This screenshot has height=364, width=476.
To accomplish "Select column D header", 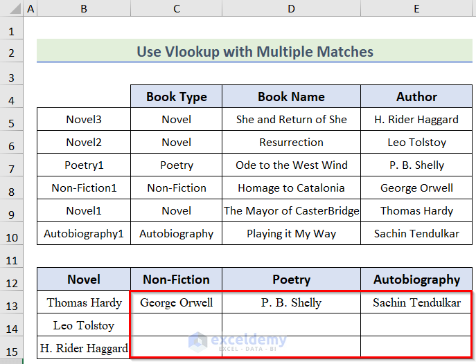I will (291, 9).
